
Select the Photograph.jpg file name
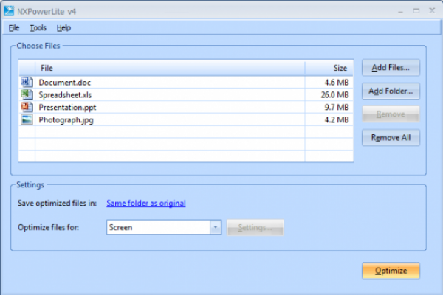click(x=66, y=120)
